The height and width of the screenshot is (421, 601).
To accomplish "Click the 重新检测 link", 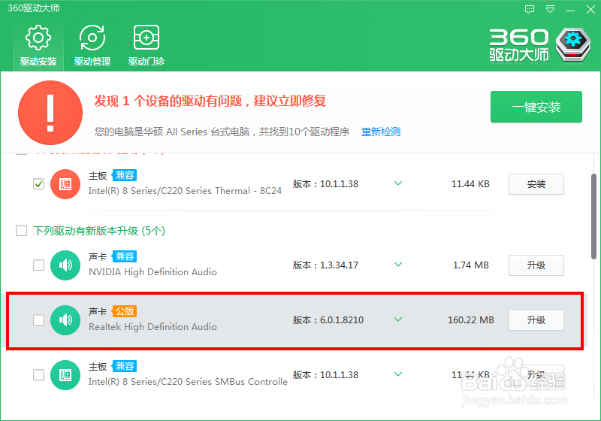I will coord(381,132).
